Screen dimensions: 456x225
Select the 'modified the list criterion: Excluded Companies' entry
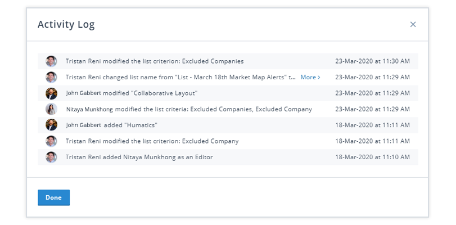tap(228, 61)
